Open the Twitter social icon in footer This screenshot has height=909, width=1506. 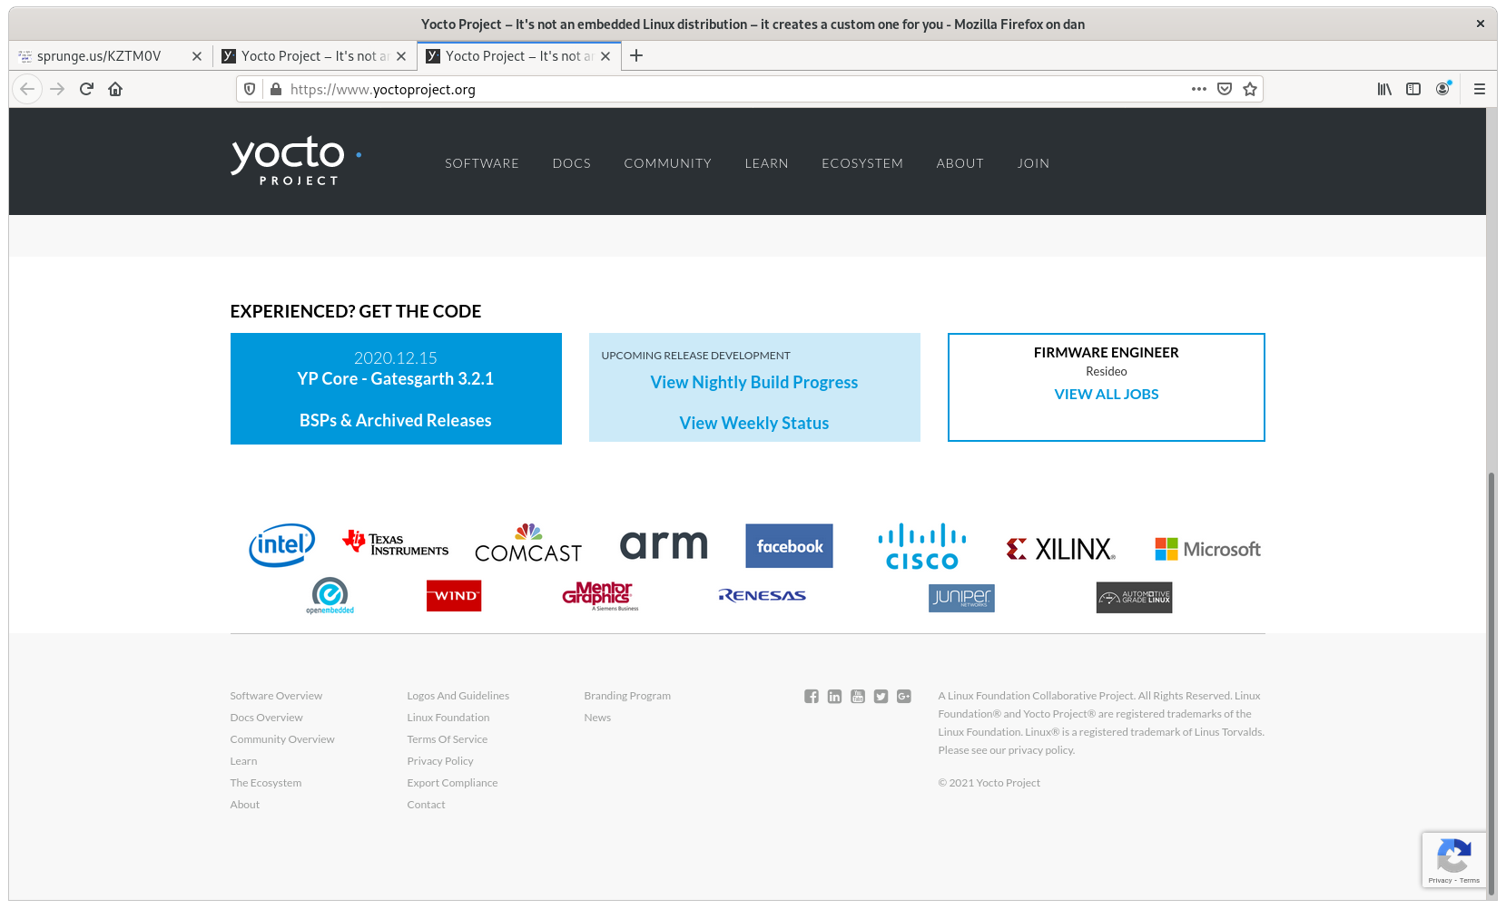[881, 696]
